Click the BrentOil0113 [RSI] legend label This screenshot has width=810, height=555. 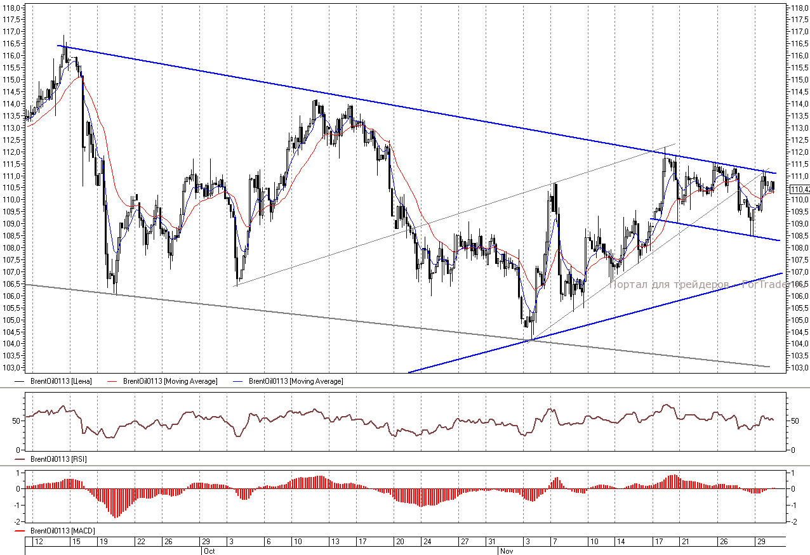click(58, 459)
